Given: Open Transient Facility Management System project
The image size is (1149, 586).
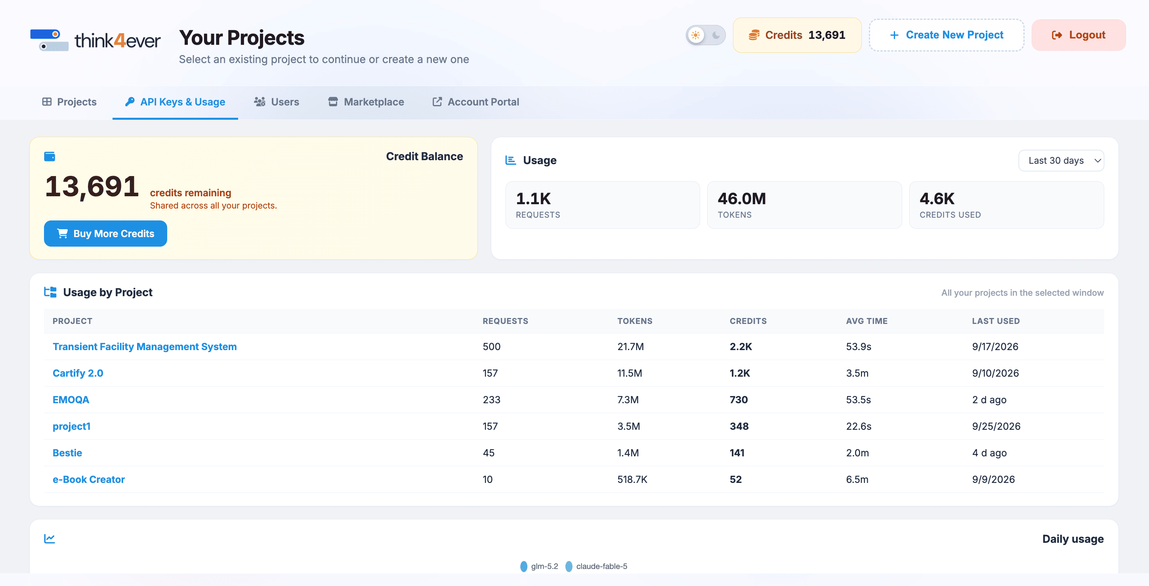Looking at the screenshot, I should coord(145,347).
